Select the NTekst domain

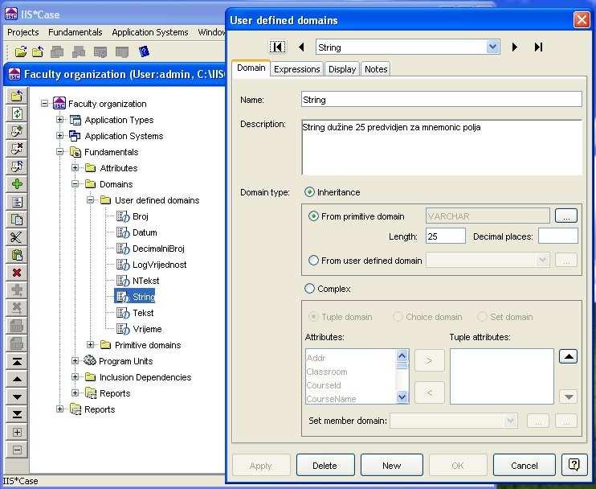pyautogui.click(x=146, y=281)
